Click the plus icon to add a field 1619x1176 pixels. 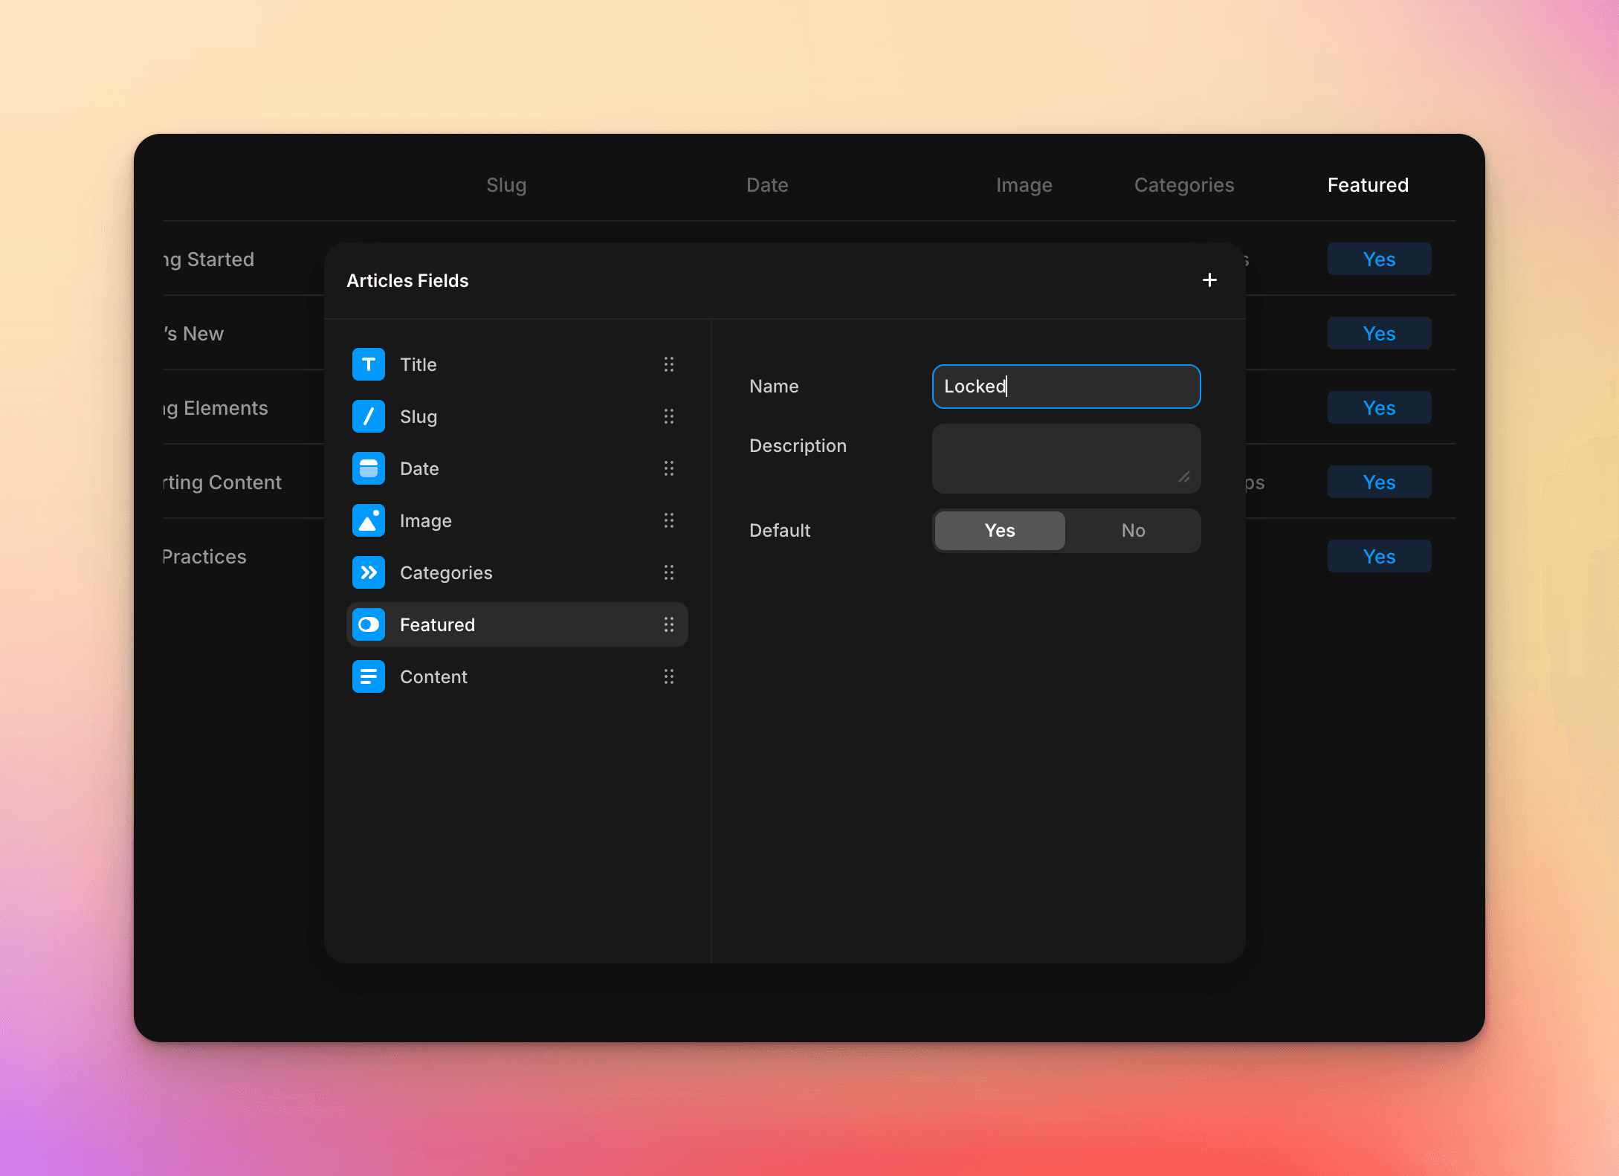coord(1209,280)
